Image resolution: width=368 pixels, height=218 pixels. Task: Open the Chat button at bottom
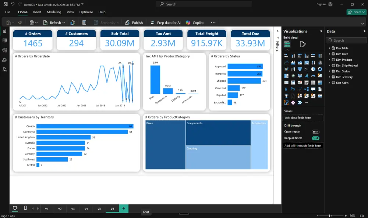coord(146,212)
